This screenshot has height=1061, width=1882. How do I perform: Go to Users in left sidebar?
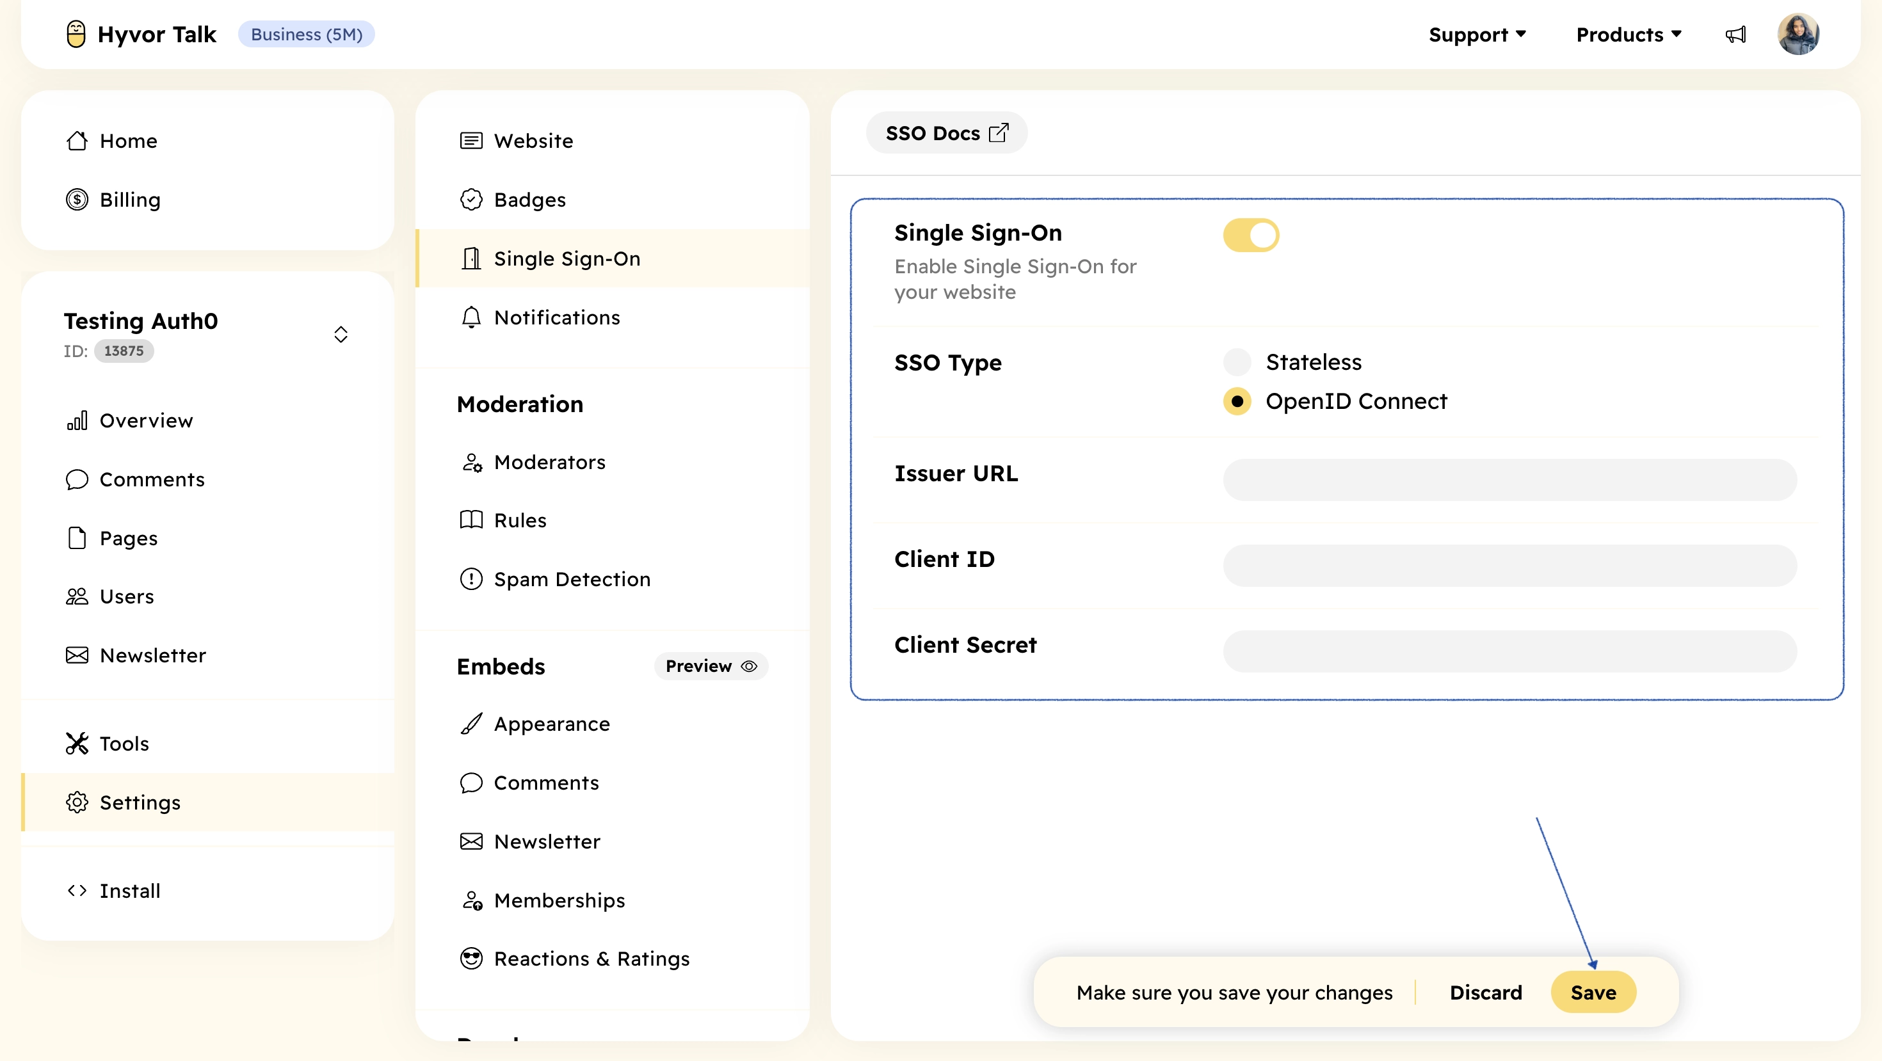click(x=208, y=596)
